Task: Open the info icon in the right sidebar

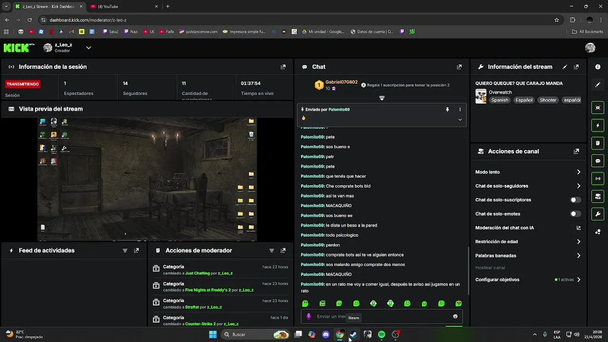Action: coord(598,67)
